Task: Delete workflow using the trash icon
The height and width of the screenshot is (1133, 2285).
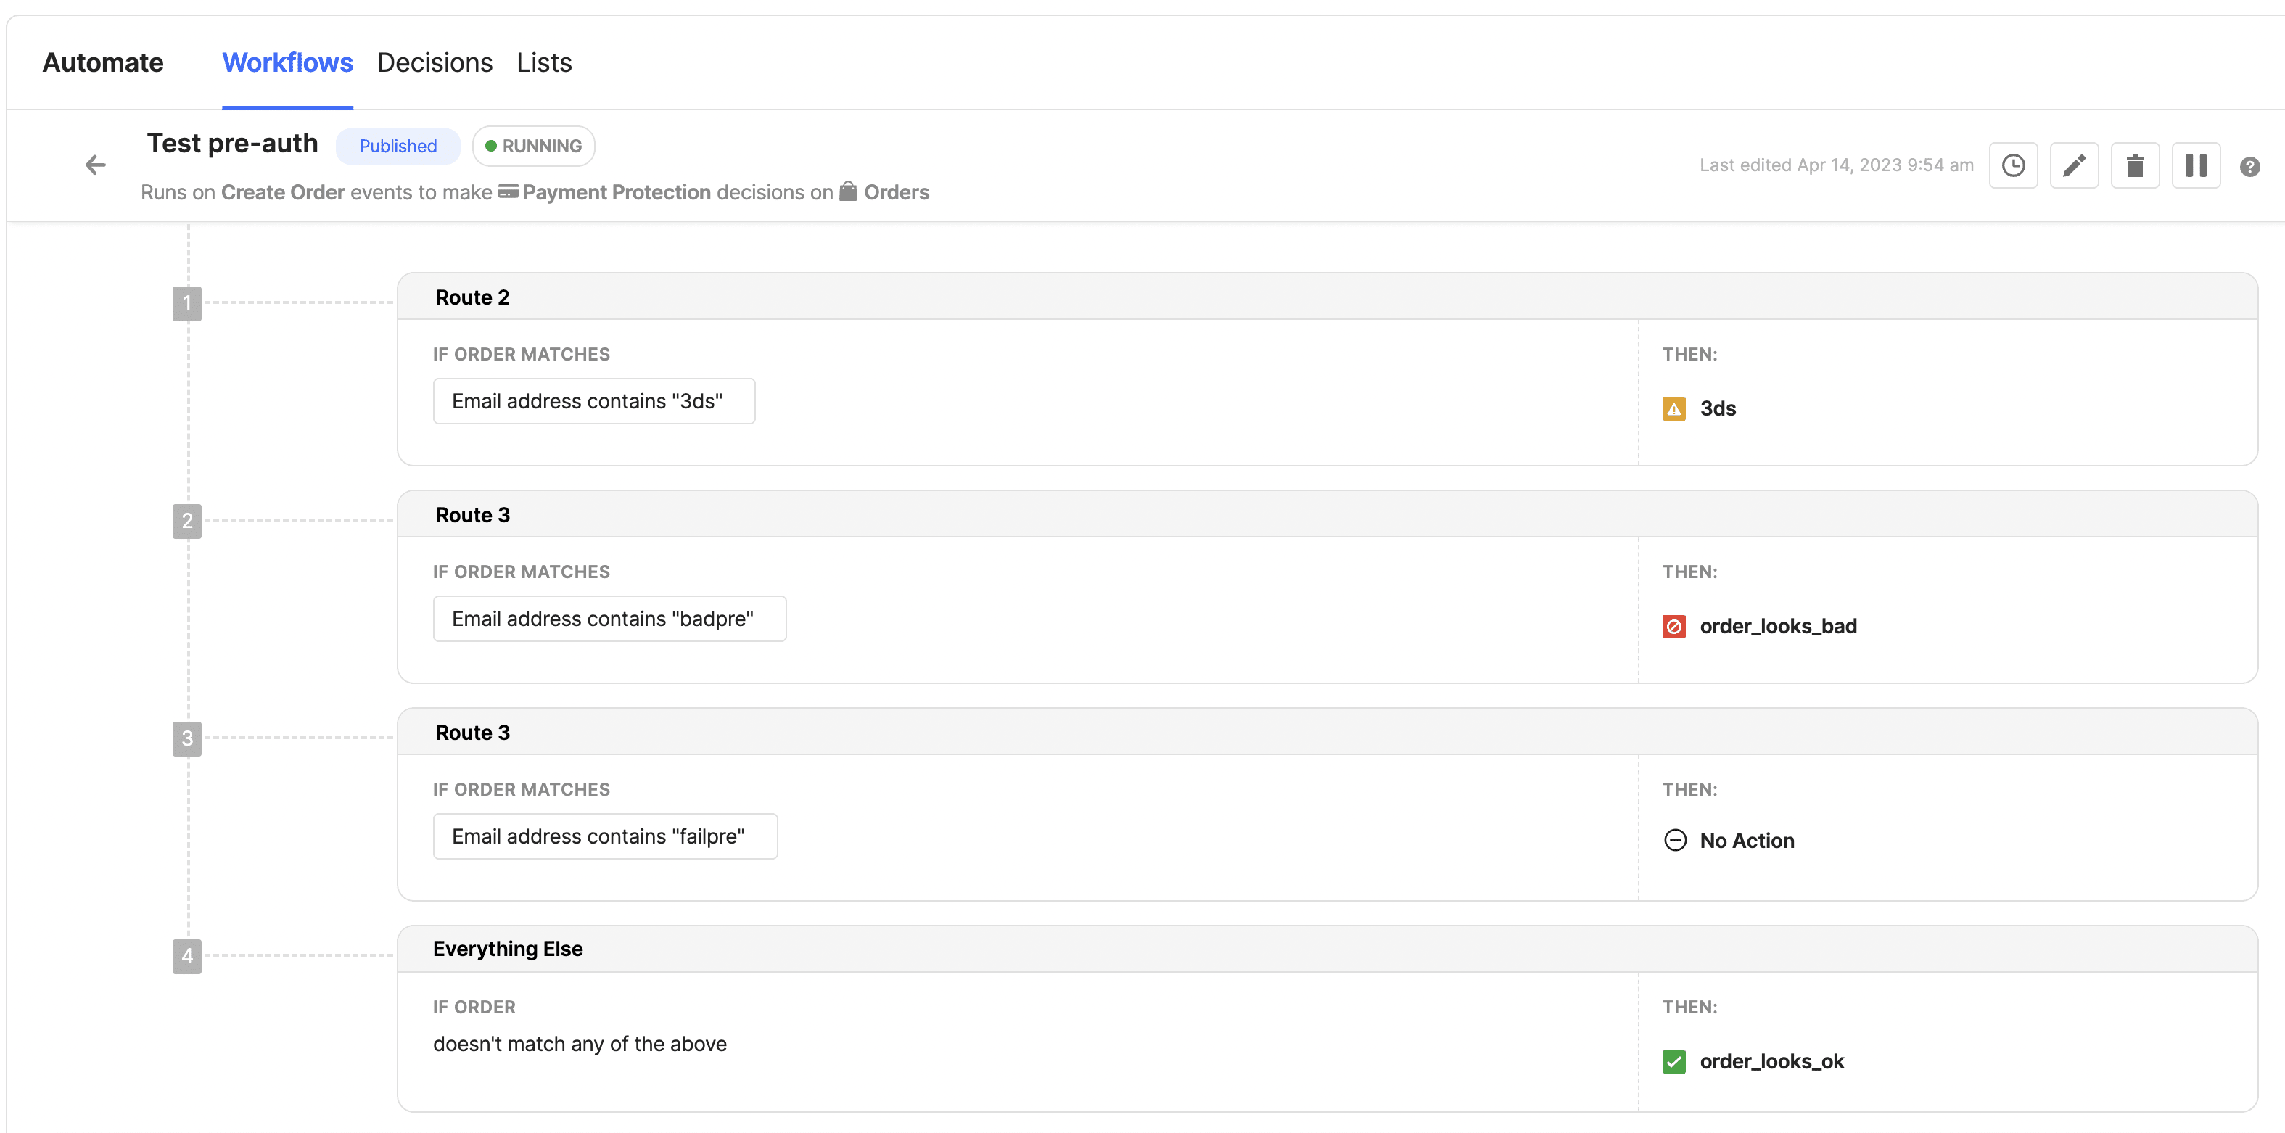Action: 2135,165
